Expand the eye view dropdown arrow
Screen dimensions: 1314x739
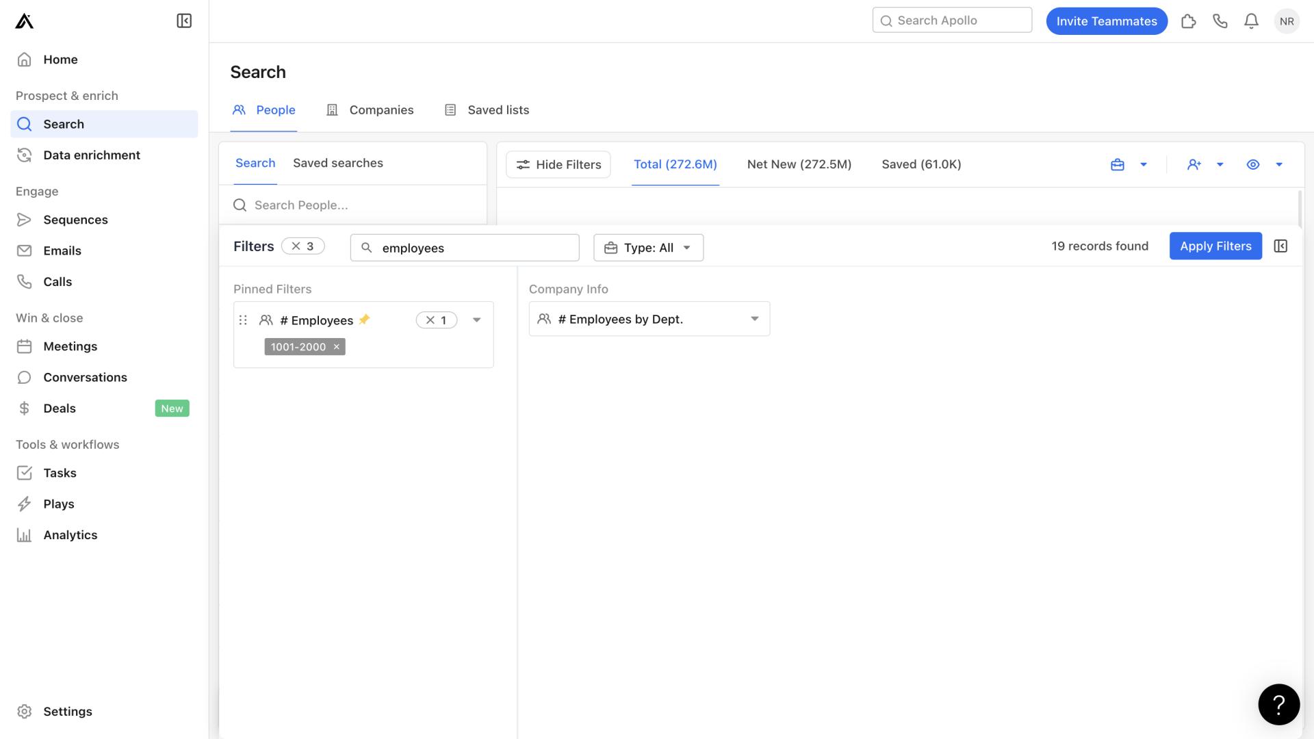(x=1279, y=164)
